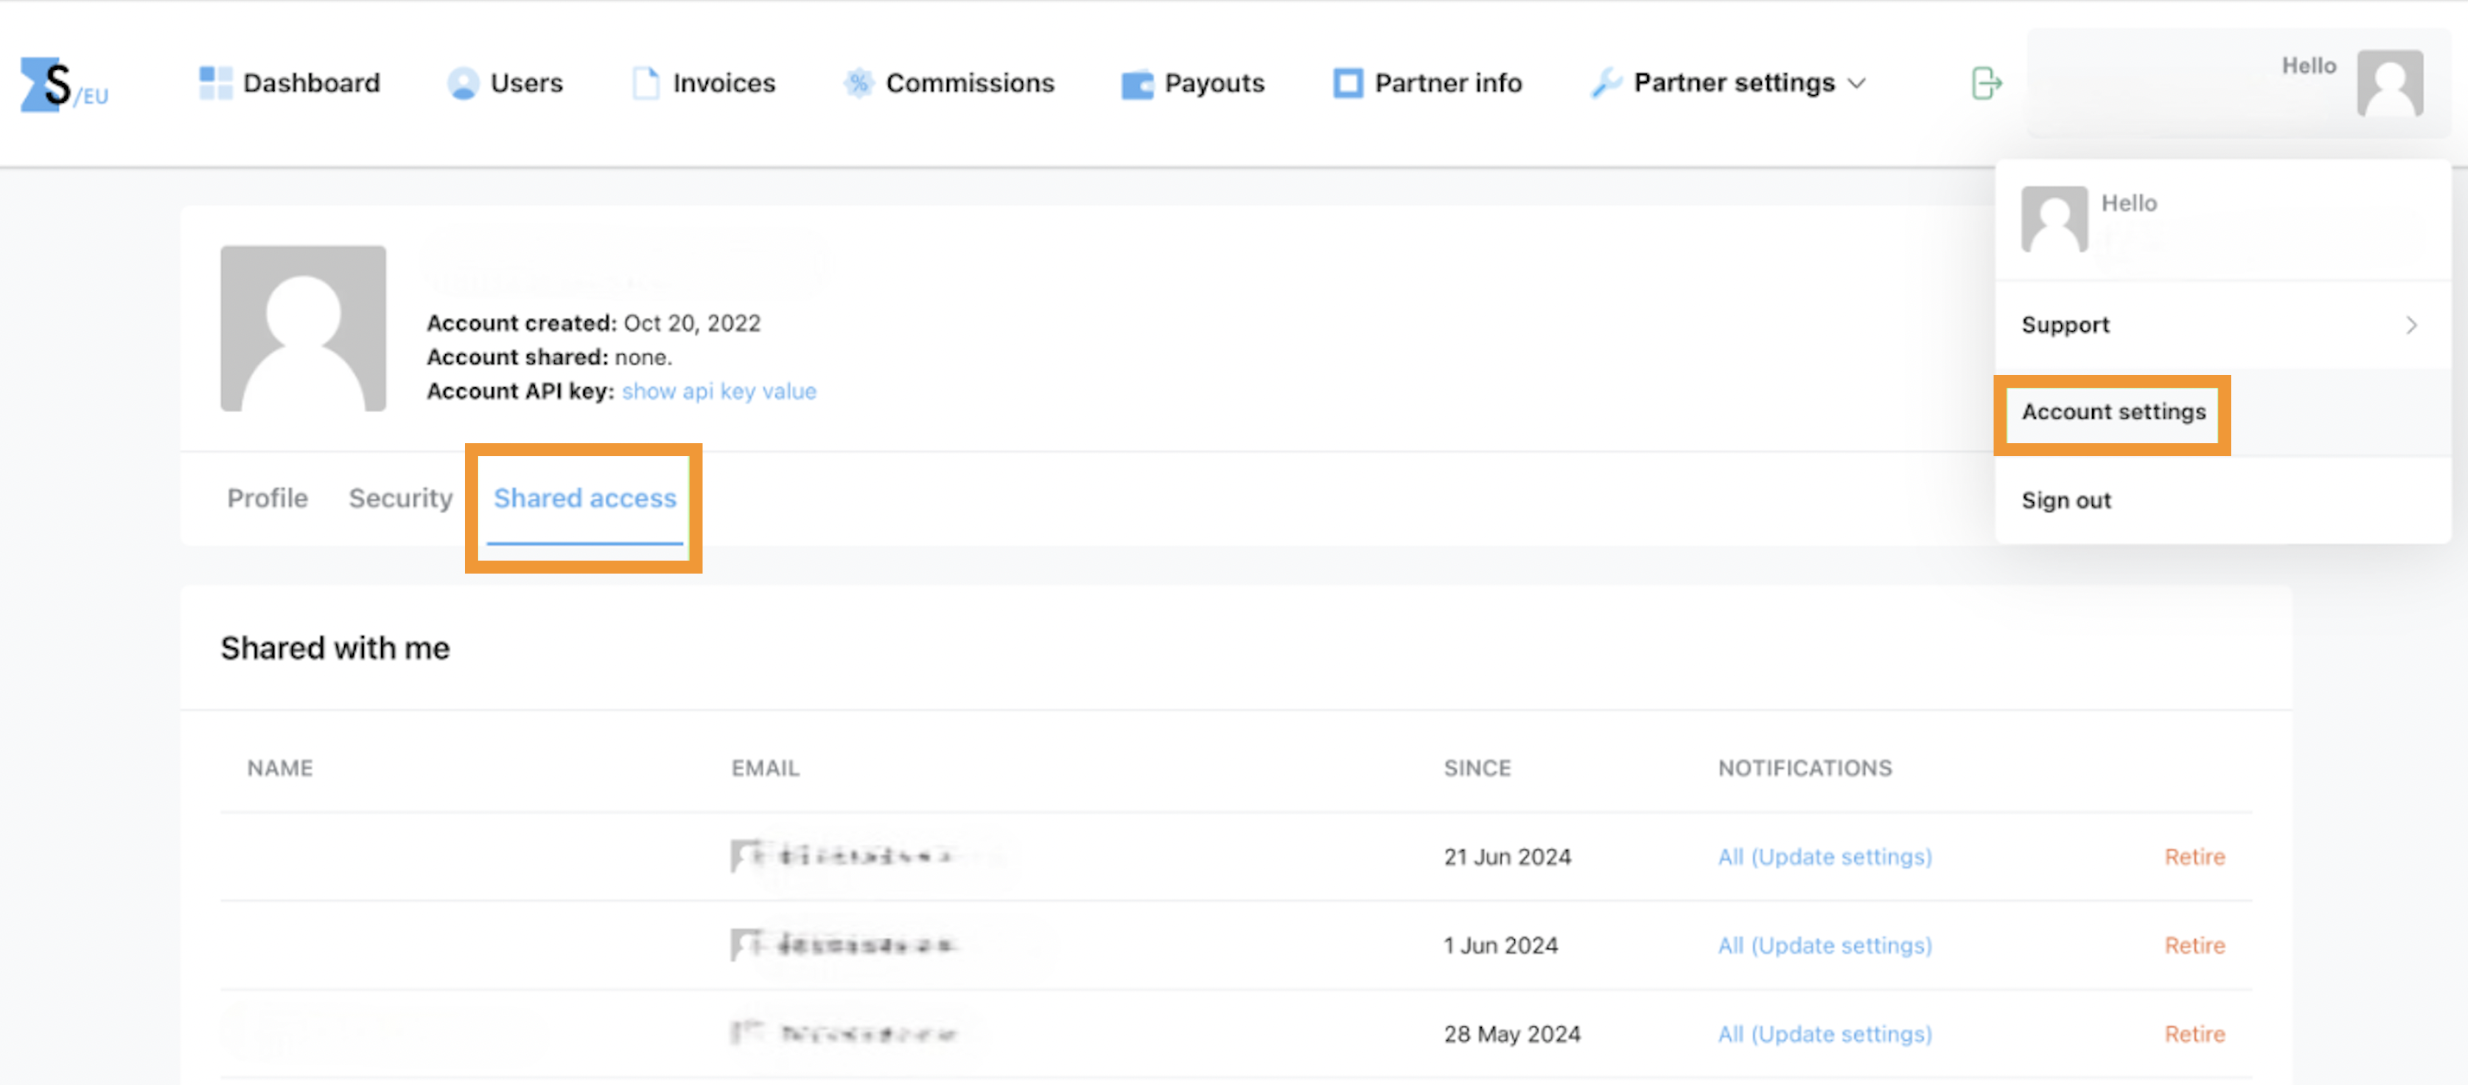Update notification settings for 28 May 2024 row

pyautogui.click(x=1824, y=1034)
